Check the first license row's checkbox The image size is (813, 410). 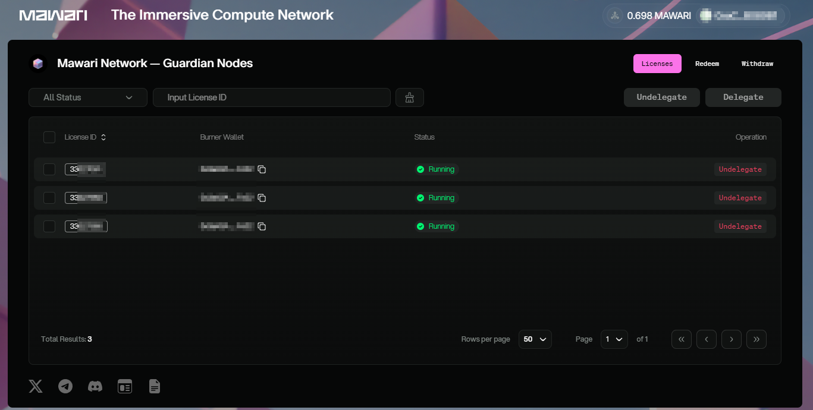pos(49,169)
